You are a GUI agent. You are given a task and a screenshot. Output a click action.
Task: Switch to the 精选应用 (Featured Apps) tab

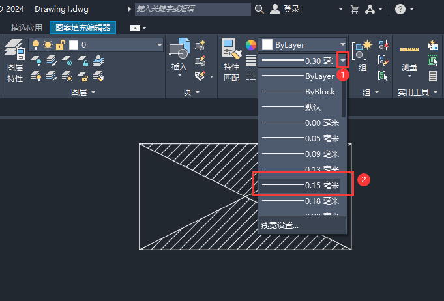pos(27,28)
